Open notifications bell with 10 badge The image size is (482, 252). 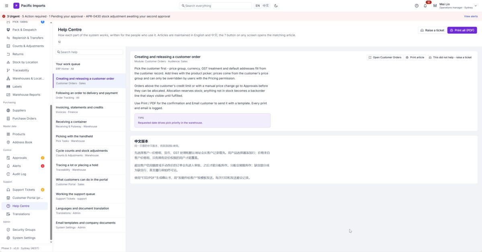(425, 6)
